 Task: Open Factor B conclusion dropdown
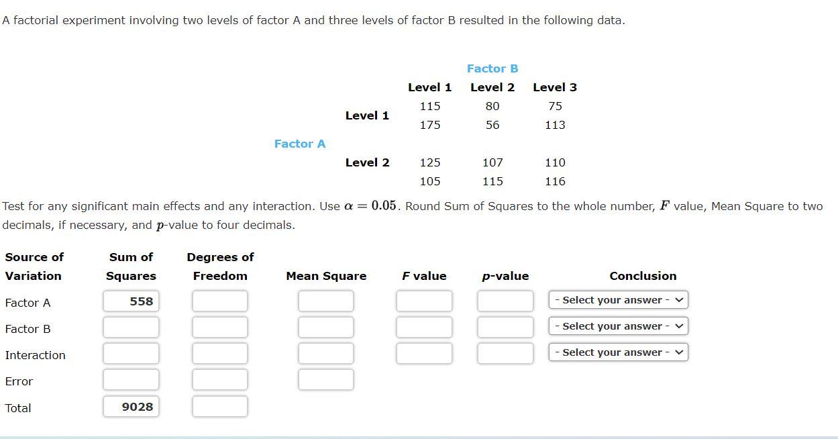[x=619, y=326]
